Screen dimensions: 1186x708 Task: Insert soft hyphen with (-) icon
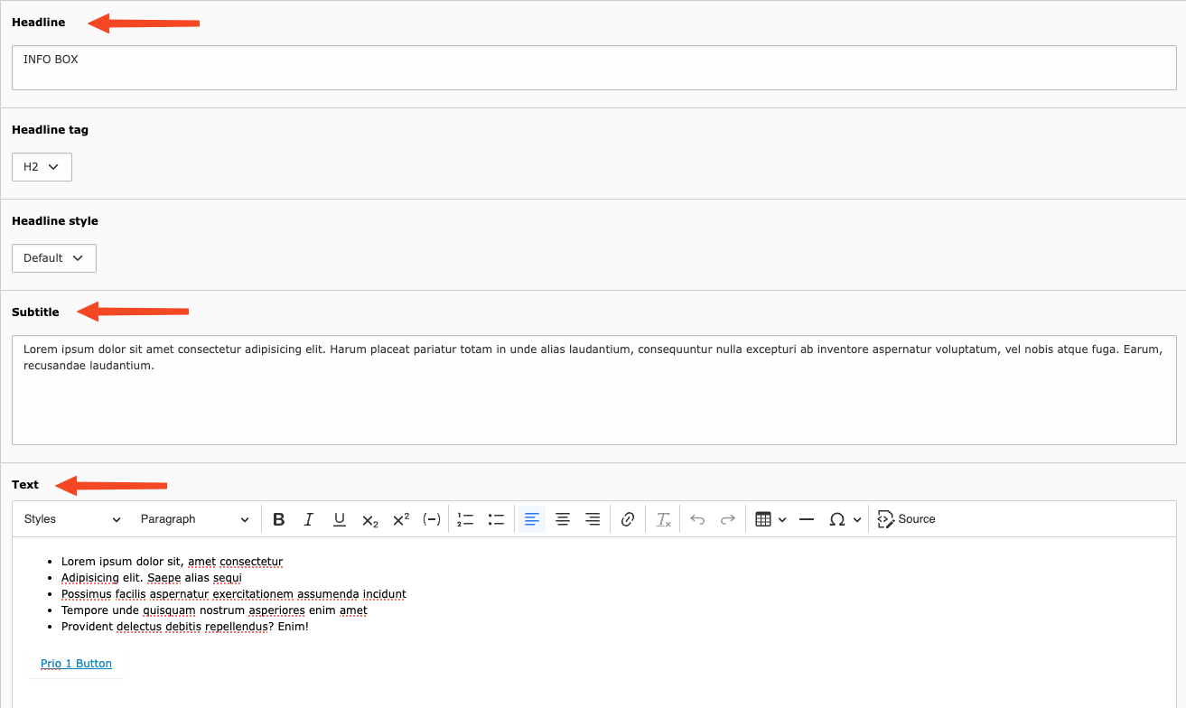pyautogui.click(x=432, y=519)
